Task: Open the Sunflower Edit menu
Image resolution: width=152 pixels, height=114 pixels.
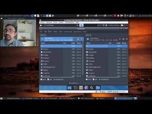Action: 45,32
